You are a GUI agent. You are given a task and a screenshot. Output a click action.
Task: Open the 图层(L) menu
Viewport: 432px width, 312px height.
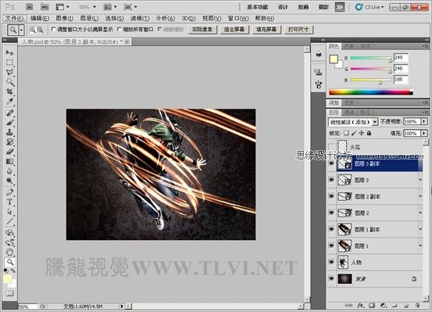coord(89,18)
